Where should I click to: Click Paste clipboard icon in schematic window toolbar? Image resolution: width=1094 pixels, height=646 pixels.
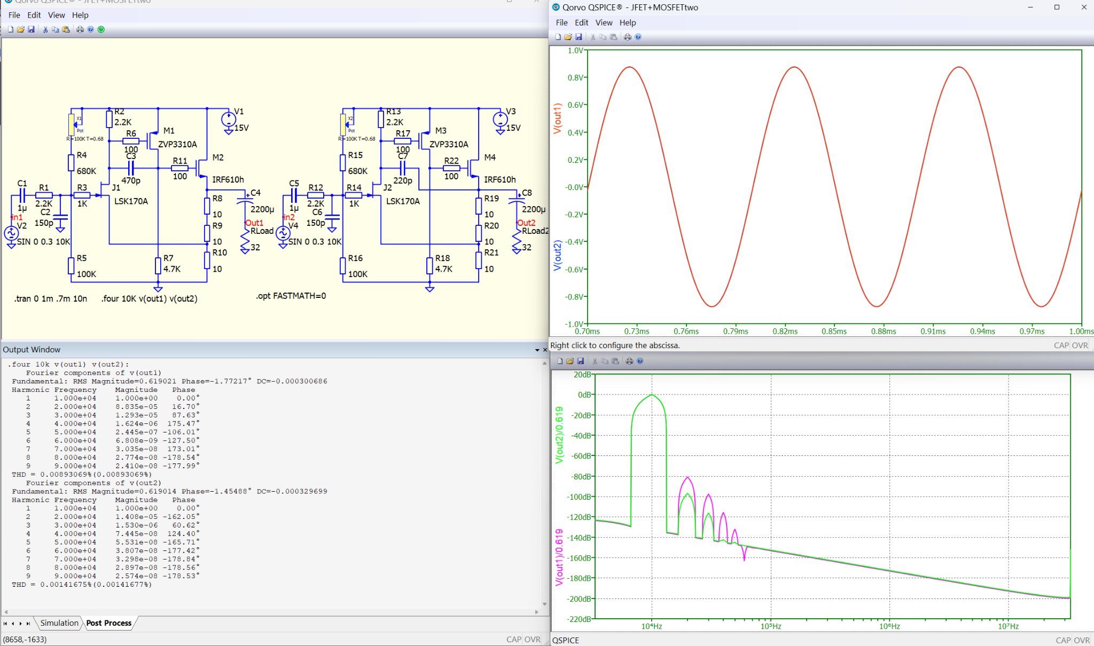pos(66,29)
